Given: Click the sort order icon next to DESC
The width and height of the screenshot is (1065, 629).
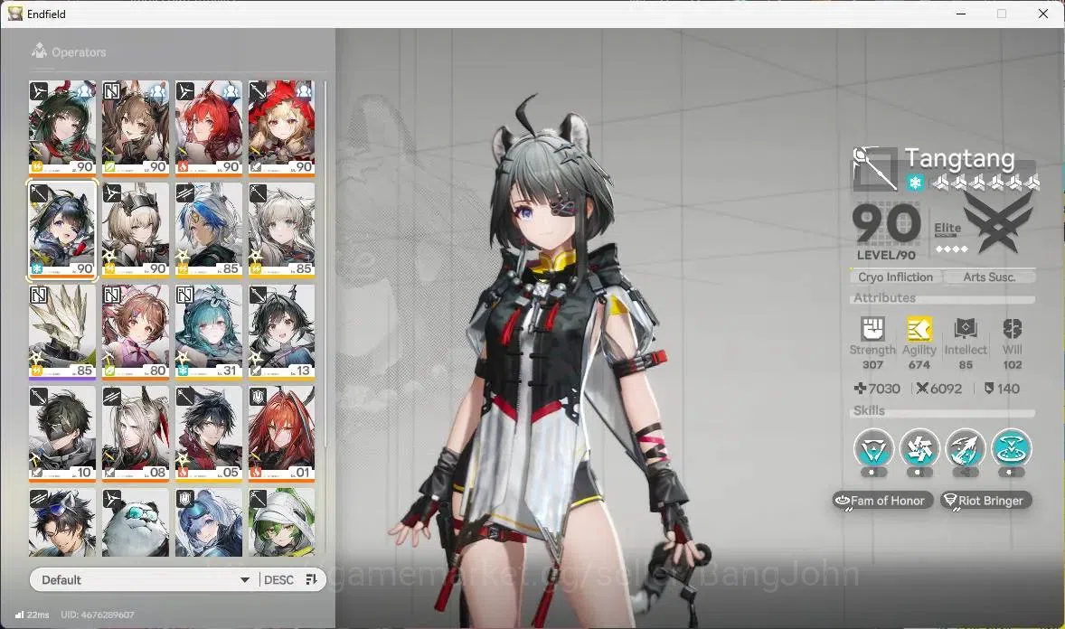Looking at the screenshot, I should (311, 579).
